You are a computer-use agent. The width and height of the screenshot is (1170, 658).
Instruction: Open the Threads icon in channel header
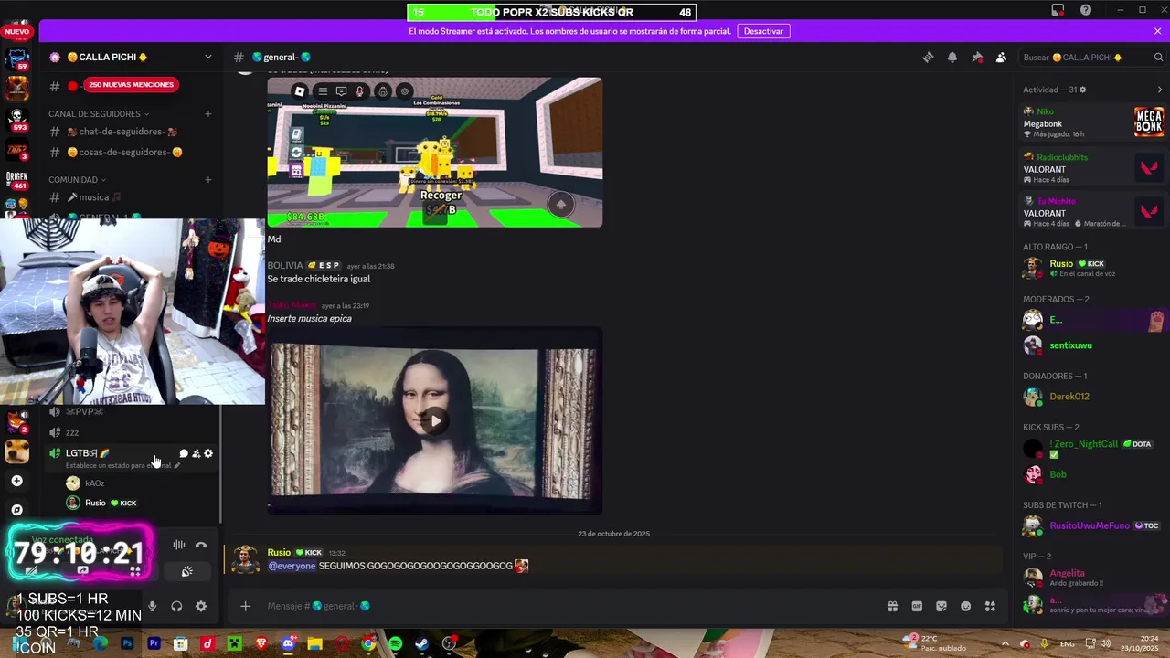tap(928, 57)
